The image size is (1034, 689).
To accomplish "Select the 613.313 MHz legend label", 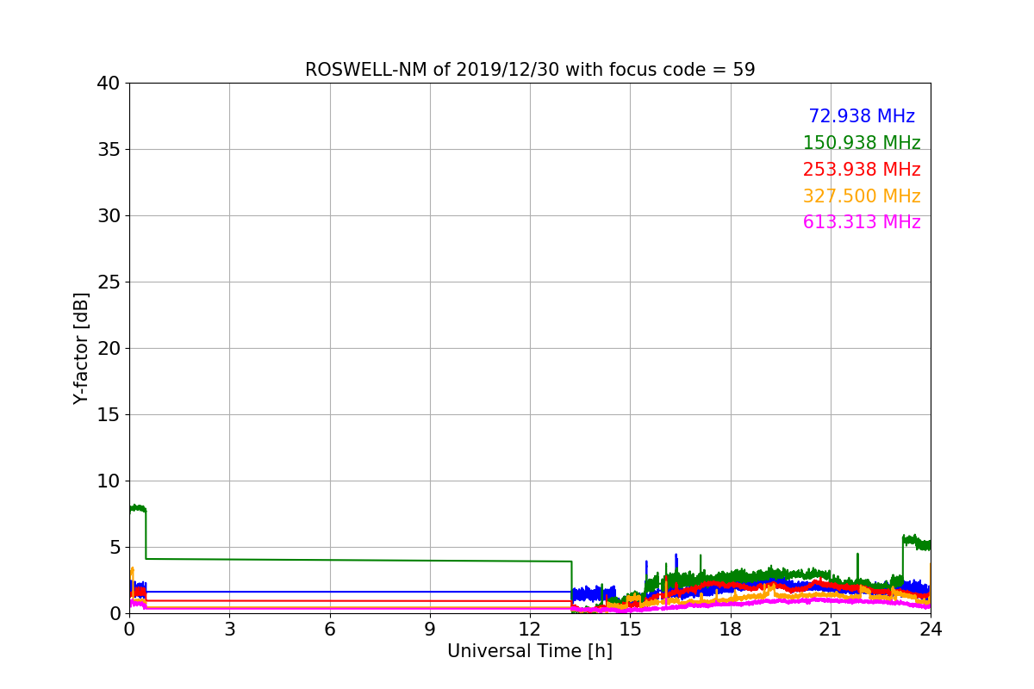I will [862, 222].
